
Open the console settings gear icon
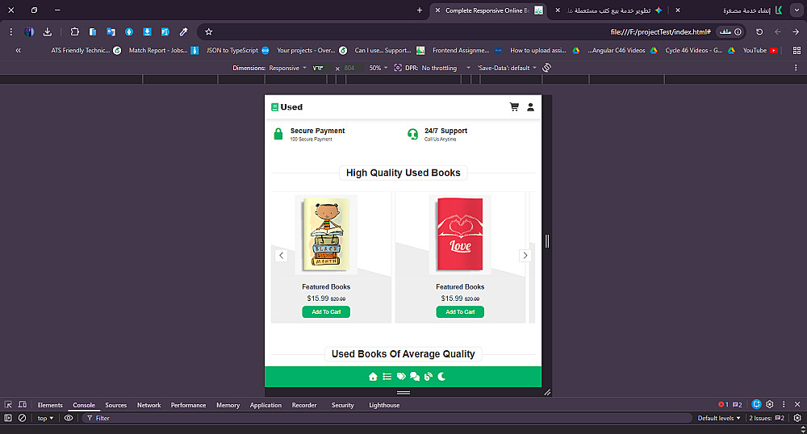click(797, 418)
